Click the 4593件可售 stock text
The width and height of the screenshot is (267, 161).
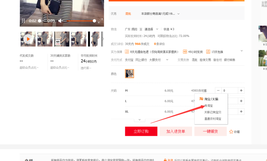click(199, 91)
